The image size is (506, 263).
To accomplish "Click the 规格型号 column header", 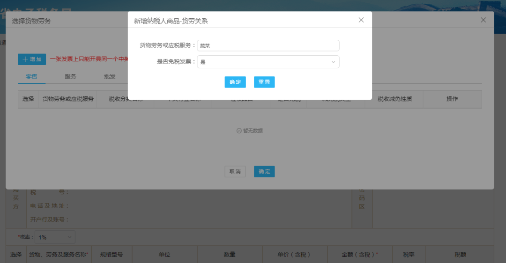I will pyautogui.click(x=112, y=255).
